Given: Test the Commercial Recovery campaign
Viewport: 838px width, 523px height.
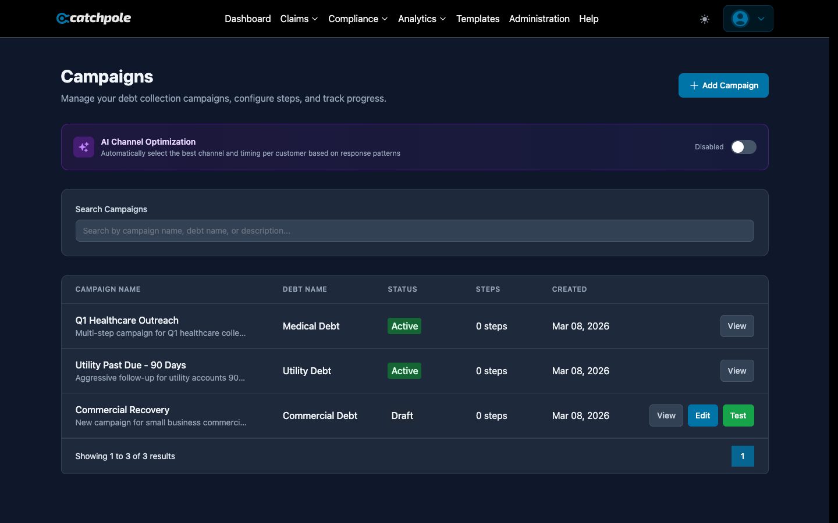Looking at the screenshot, I should pyautogui.click(x=738, y=415).
